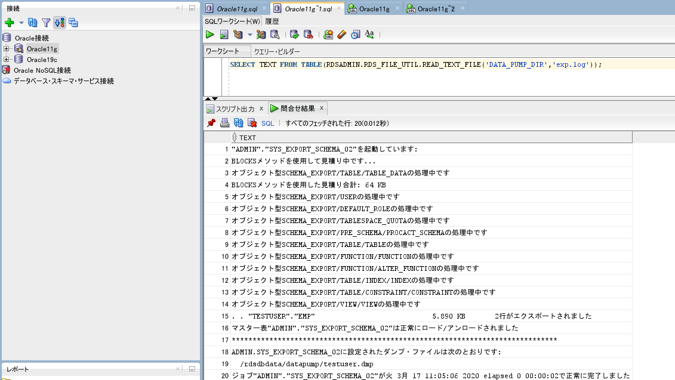
Task: Run the SQL statement with green arrow
Action: click(209, 35)
